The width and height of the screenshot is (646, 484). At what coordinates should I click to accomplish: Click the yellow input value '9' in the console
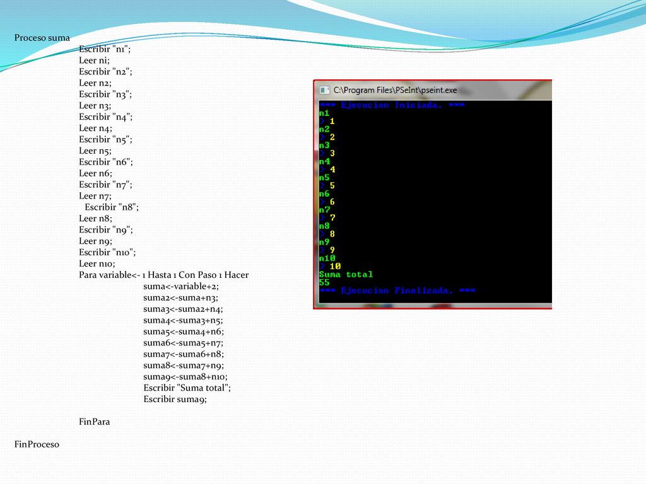tap(332, 250)
